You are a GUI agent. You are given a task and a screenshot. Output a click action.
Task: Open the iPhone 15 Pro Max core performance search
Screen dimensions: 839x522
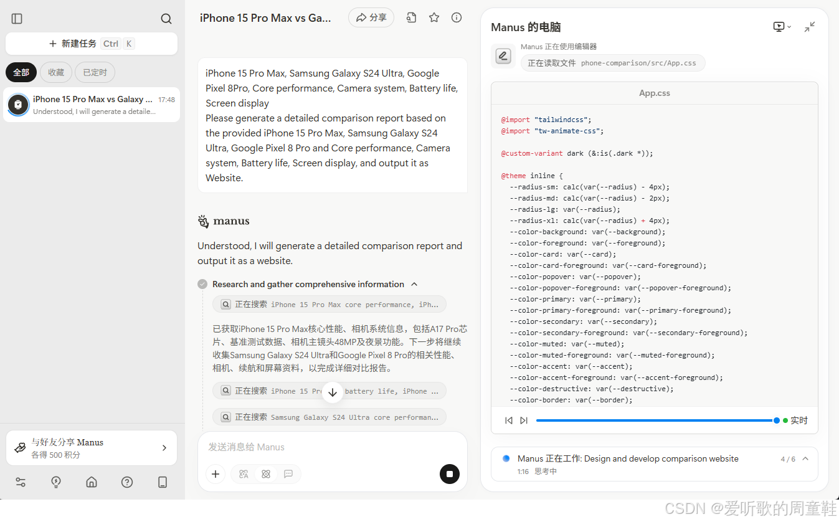(329, 305)
